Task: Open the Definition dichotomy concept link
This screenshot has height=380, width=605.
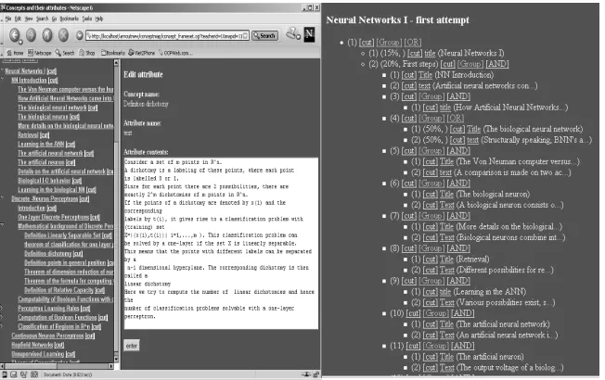Action: click(48, 253)
